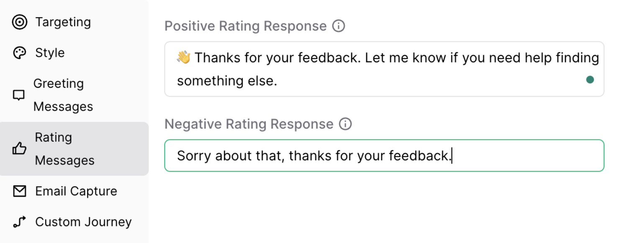Click the Rating Messages thumbs-up icon
The width and height of the screenshot is (617, 243).
coord(19,149)
